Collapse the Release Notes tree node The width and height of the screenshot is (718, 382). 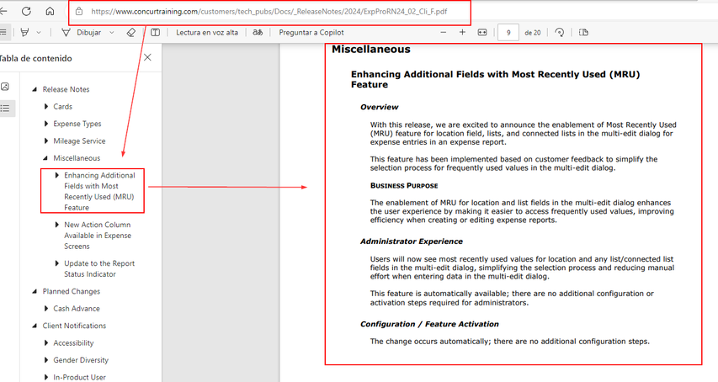pyautogui.click(x=35, y=90)
